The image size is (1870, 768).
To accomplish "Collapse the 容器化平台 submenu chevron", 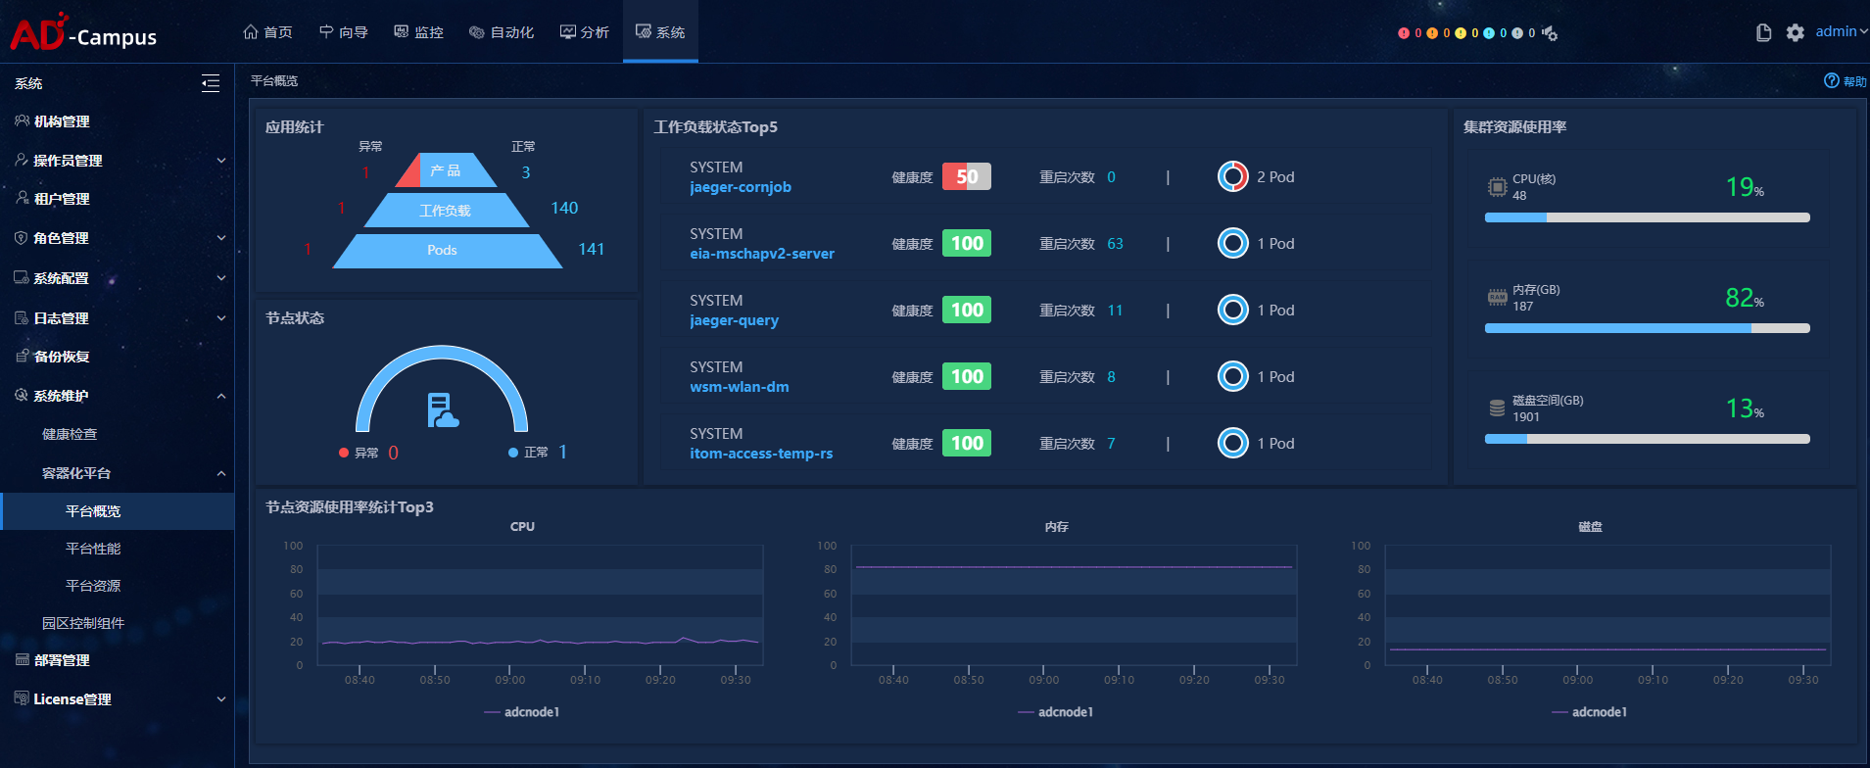I will 221,473.
